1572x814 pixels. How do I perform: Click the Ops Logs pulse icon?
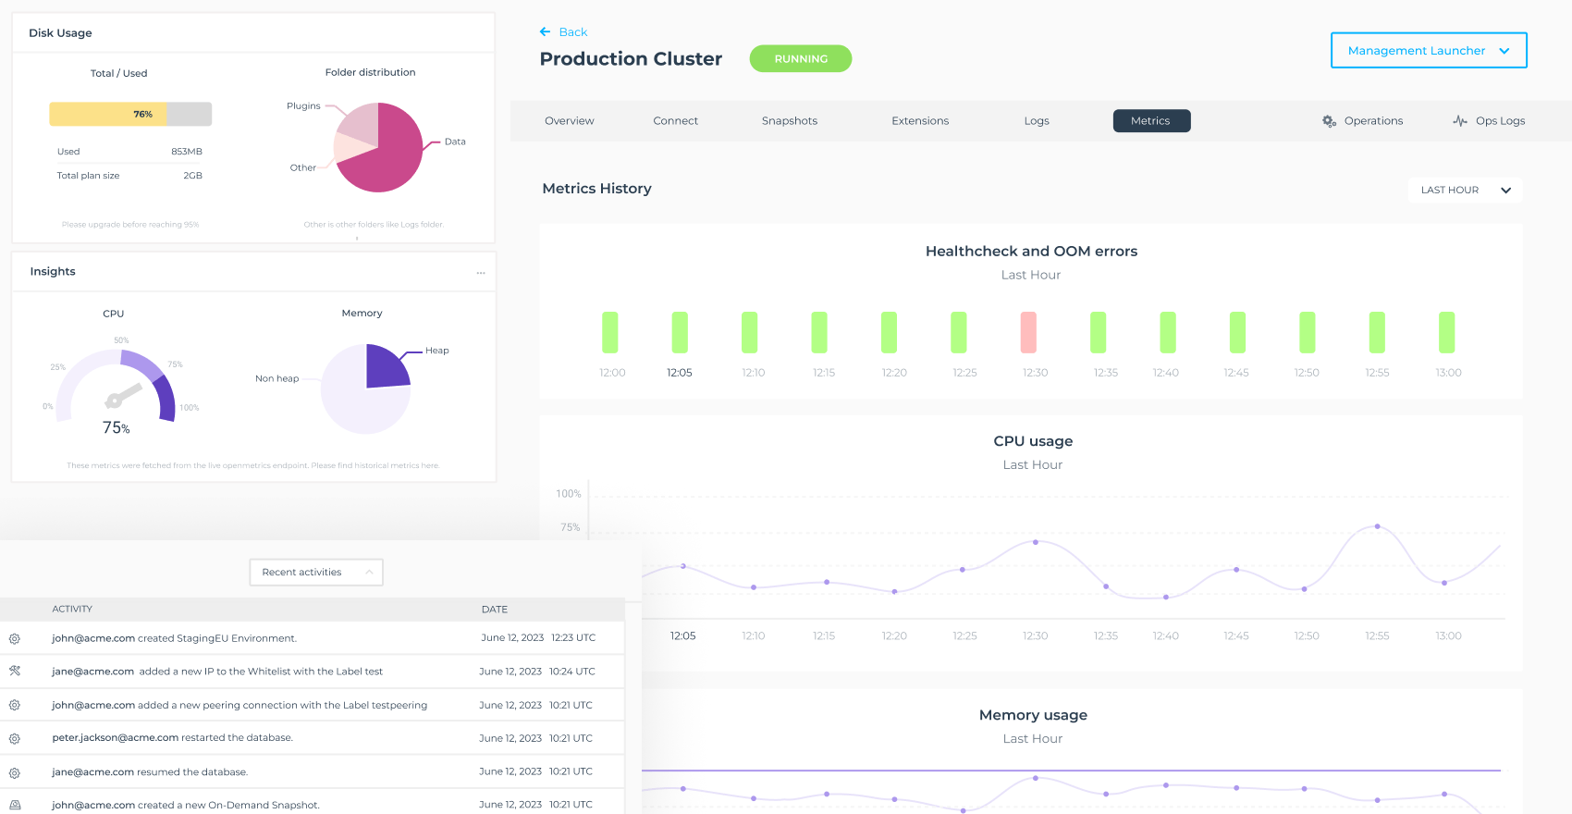click(1460, 121)
